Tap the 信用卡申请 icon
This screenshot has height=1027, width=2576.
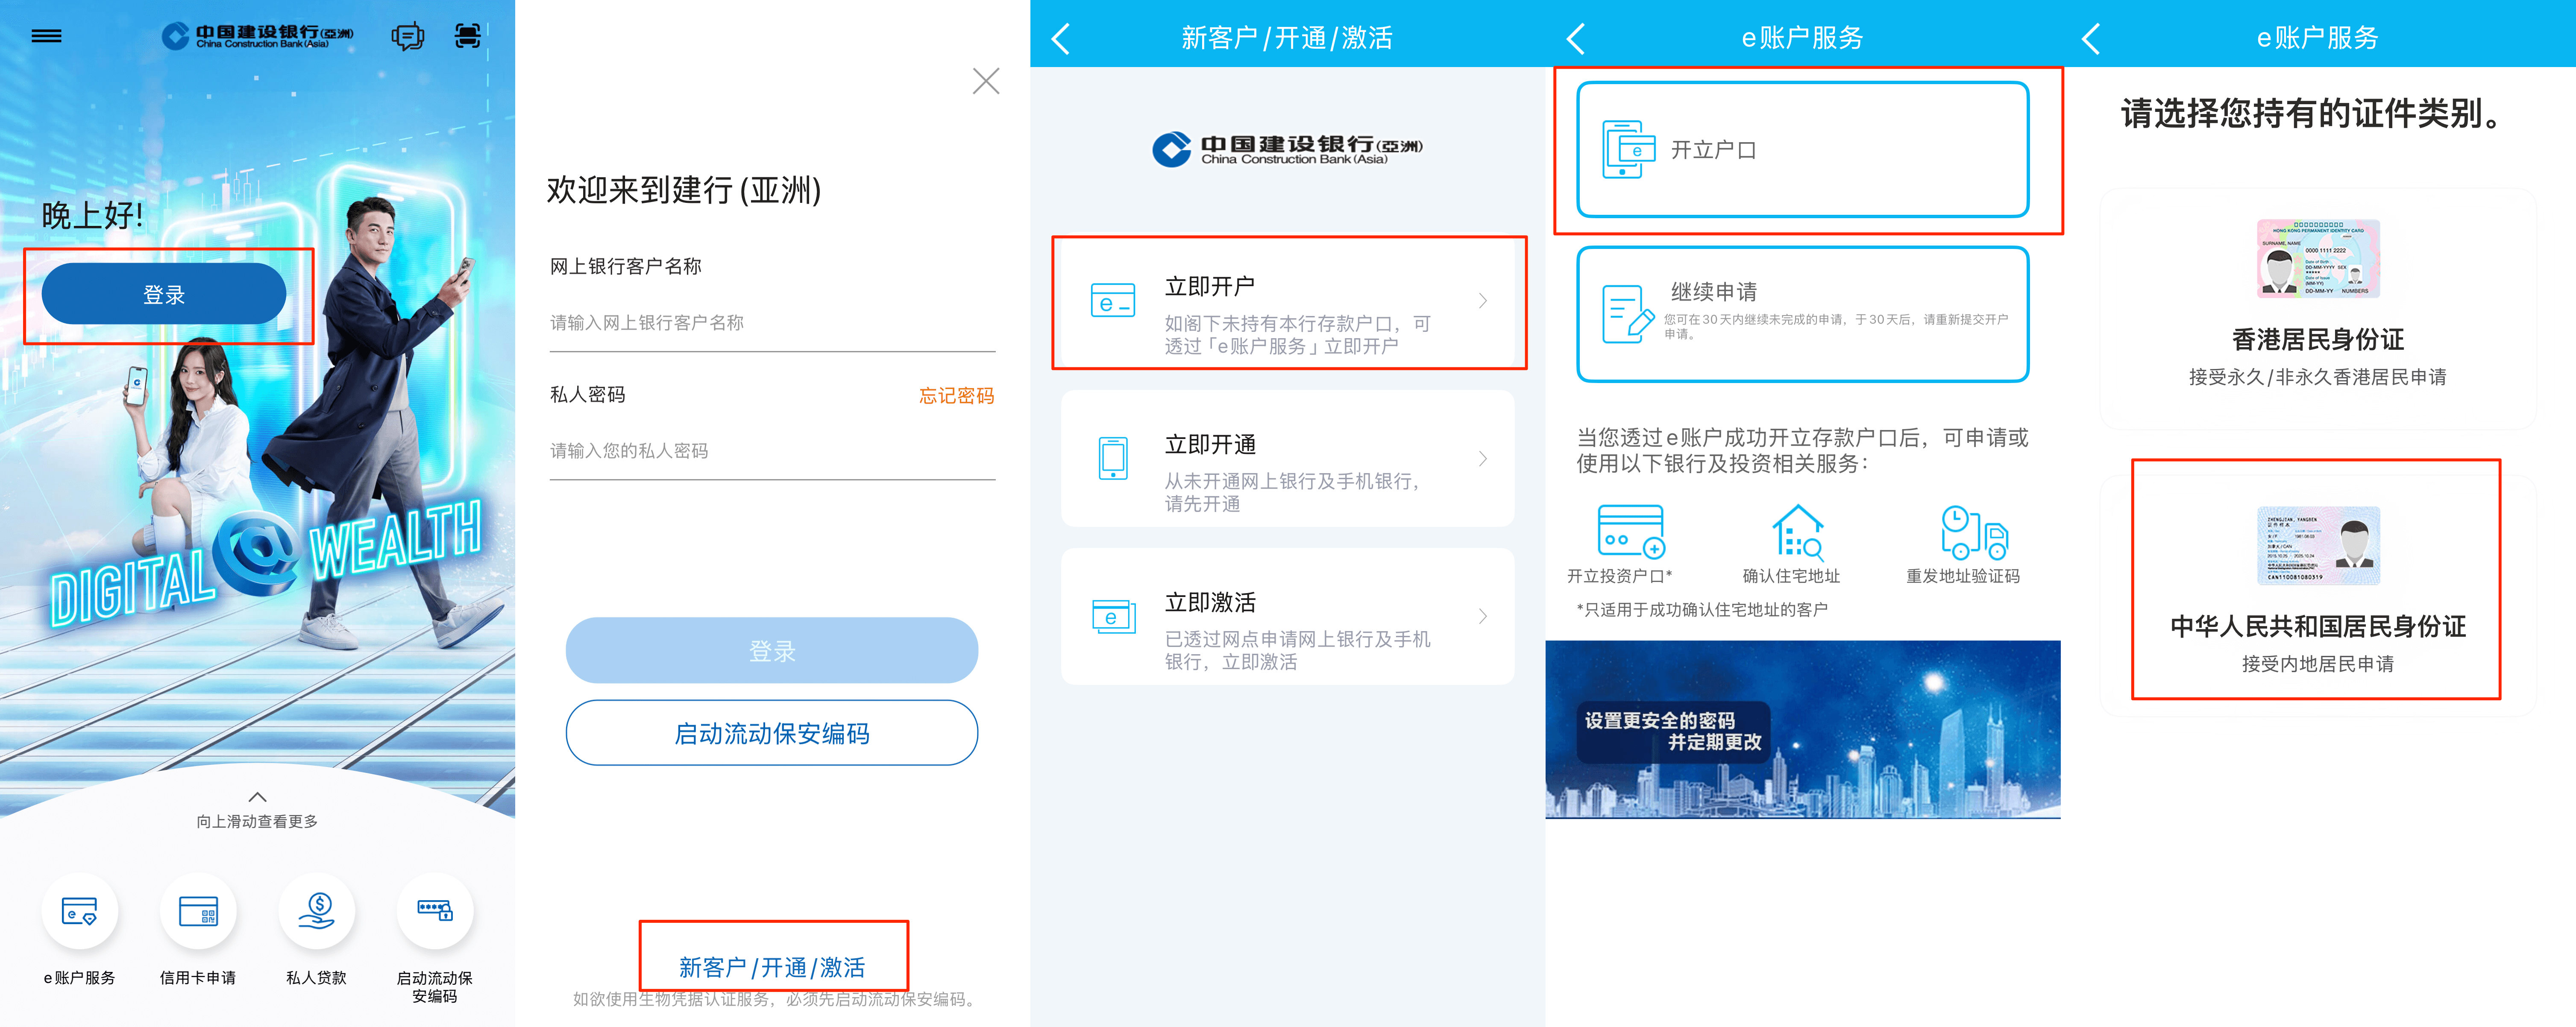(x=198, y=911)
